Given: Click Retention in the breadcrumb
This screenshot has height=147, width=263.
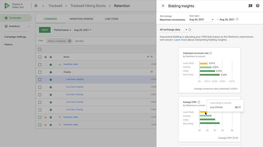Looking at the screenshot, I should [x=122, y=6].
